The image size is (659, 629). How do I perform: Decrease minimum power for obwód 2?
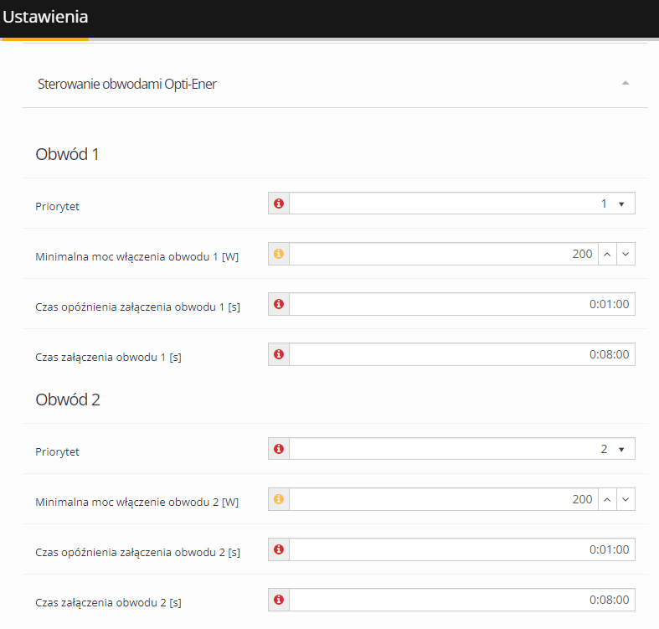coord(626,499)
